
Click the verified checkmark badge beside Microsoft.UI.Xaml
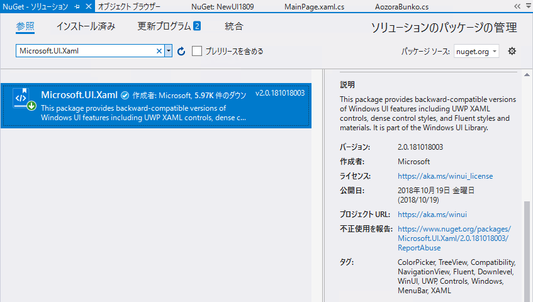point(125,96)
